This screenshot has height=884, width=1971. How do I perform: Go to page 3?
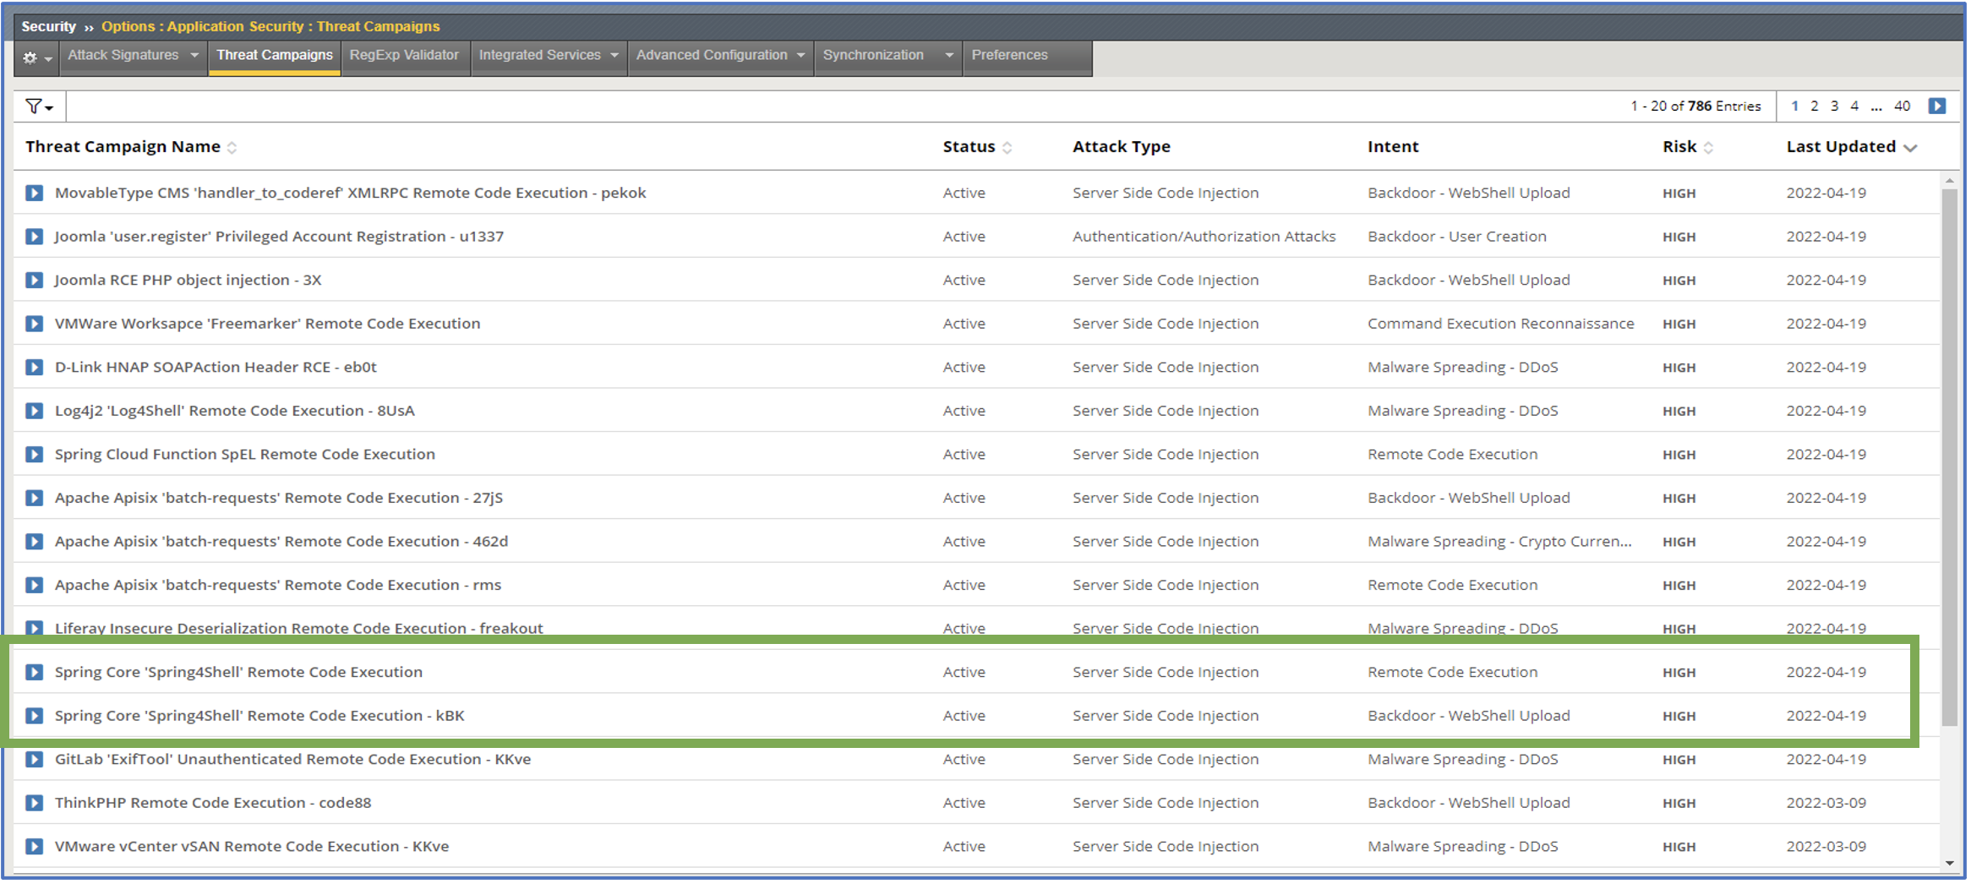tap(1834, 106)
